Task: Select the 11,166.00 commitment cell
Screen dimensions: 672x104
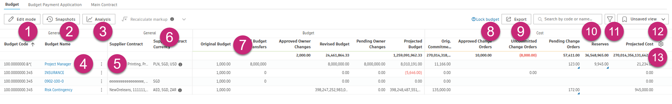Action: point(442,64)
